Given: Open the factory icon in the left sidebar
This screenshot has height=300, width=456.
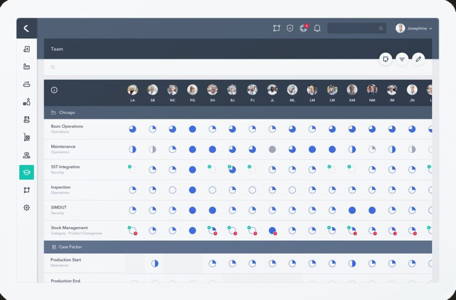Looking at the screenshot, I should 26,66.
